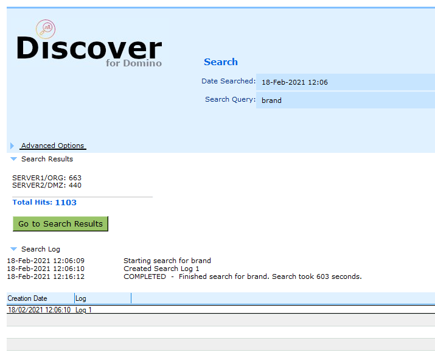435x352 pixels.
Task: Collapse the Search Log section
Action: click(x=13, y=249)
